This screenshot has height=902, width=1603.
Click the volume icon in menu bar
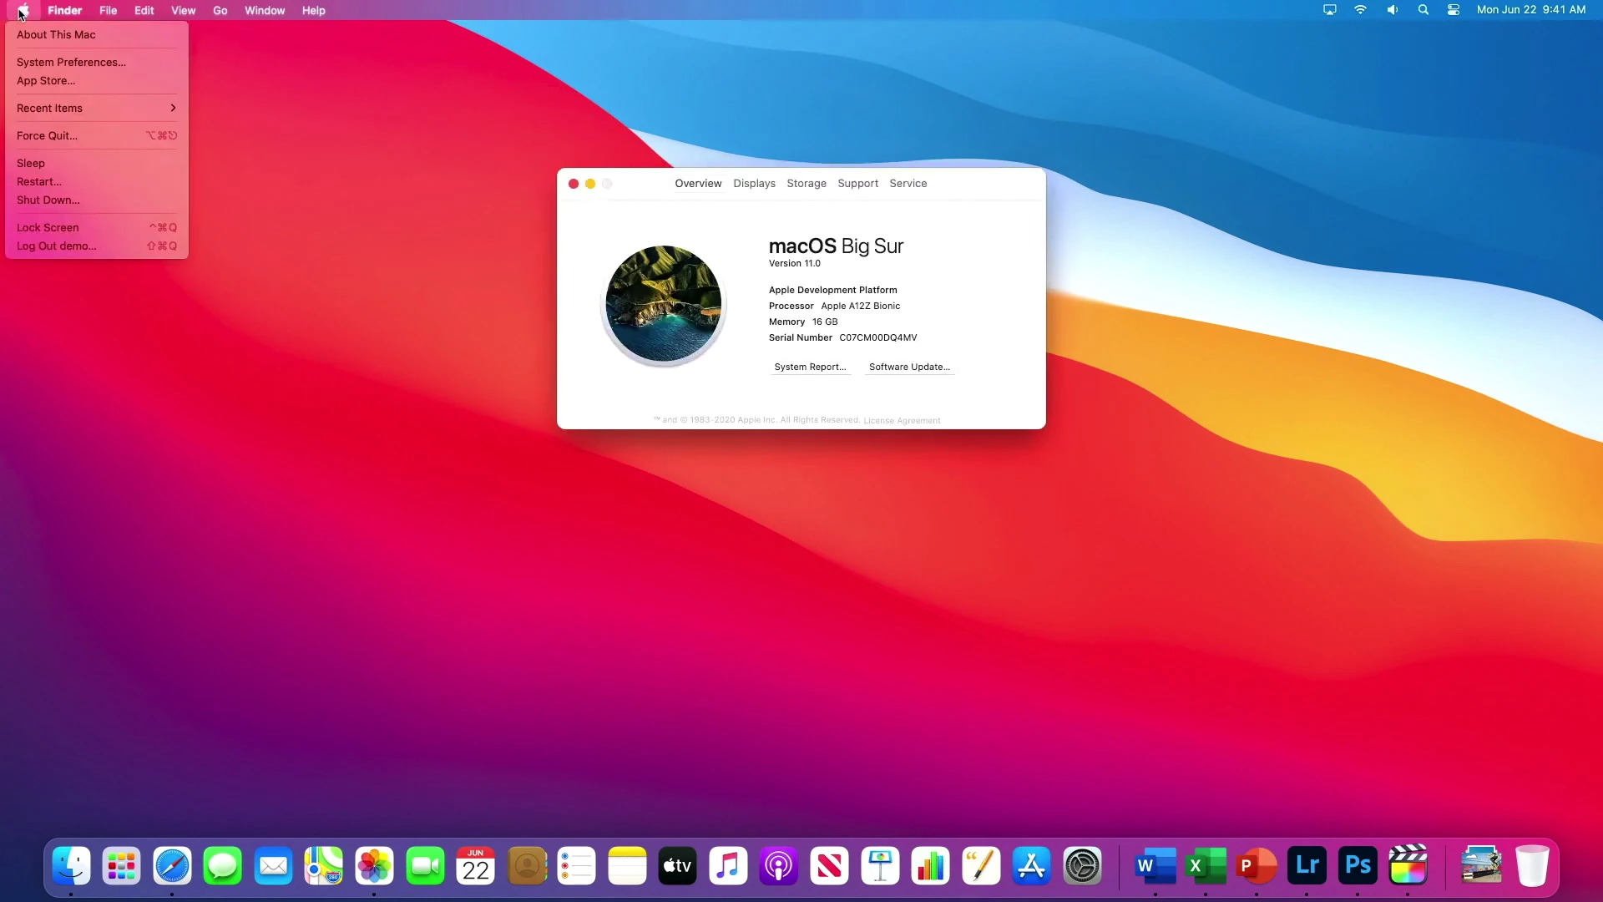tap(1392, 10)
